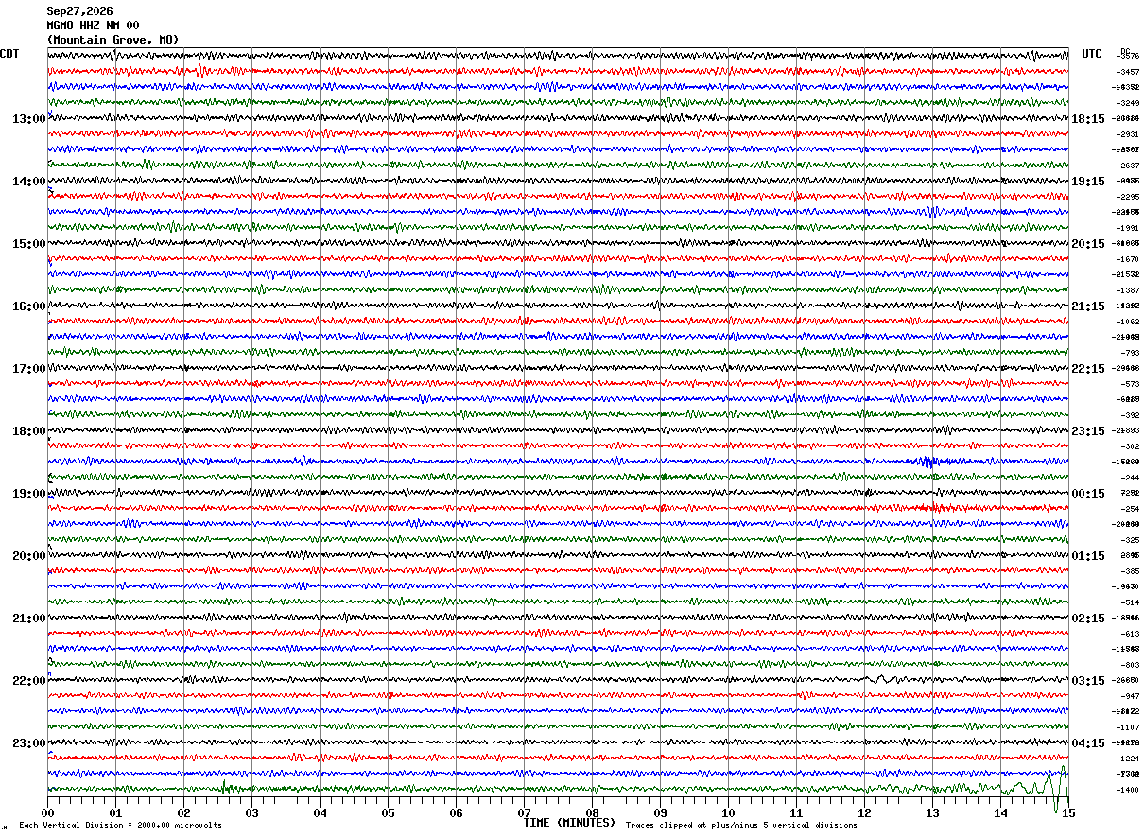This screenshot has width=1144, height=838.
Task: Click the minute 15 tick label
Action: [1068, 812]
